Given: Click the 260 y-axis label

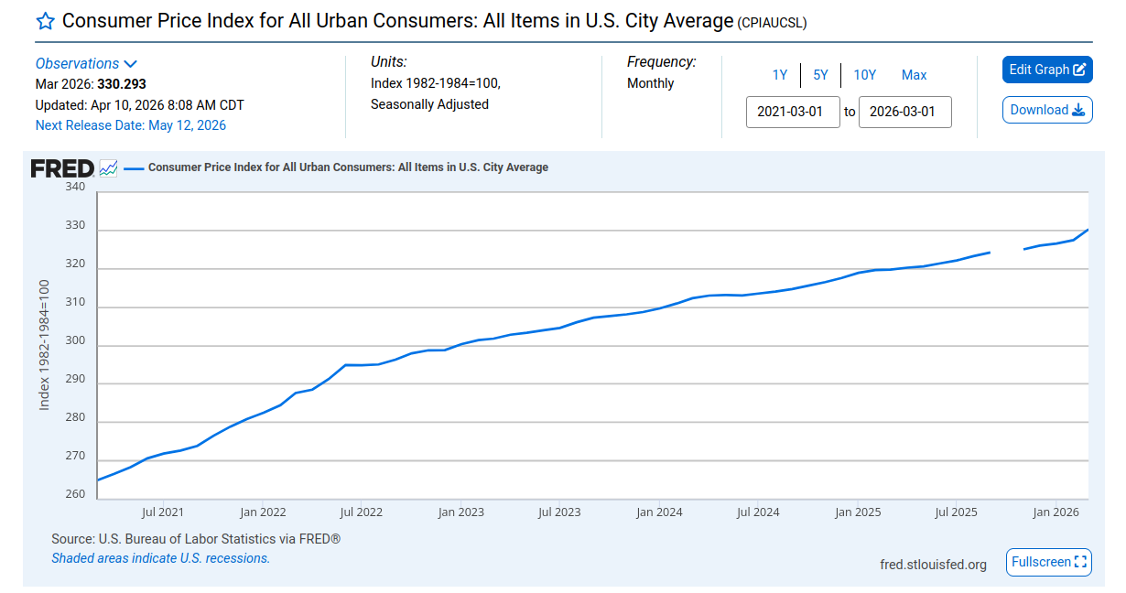Looking at the screenshot, I should pyautogui.click(x=75, y=494).
